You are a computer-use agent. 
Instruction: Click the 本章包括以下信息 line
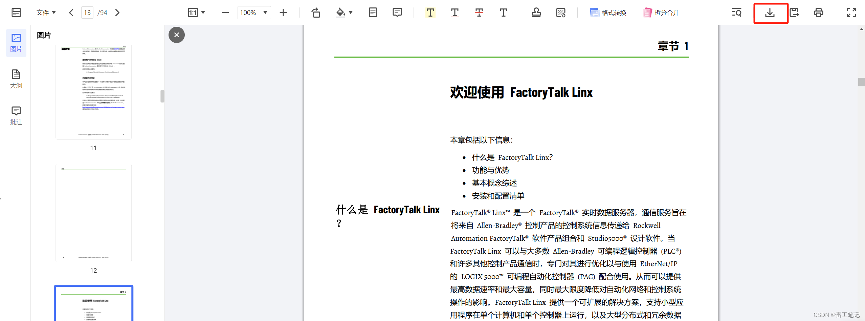(481, 140)
